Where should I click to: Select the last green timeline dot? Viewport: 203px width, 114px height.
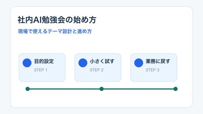coord(175,89)
